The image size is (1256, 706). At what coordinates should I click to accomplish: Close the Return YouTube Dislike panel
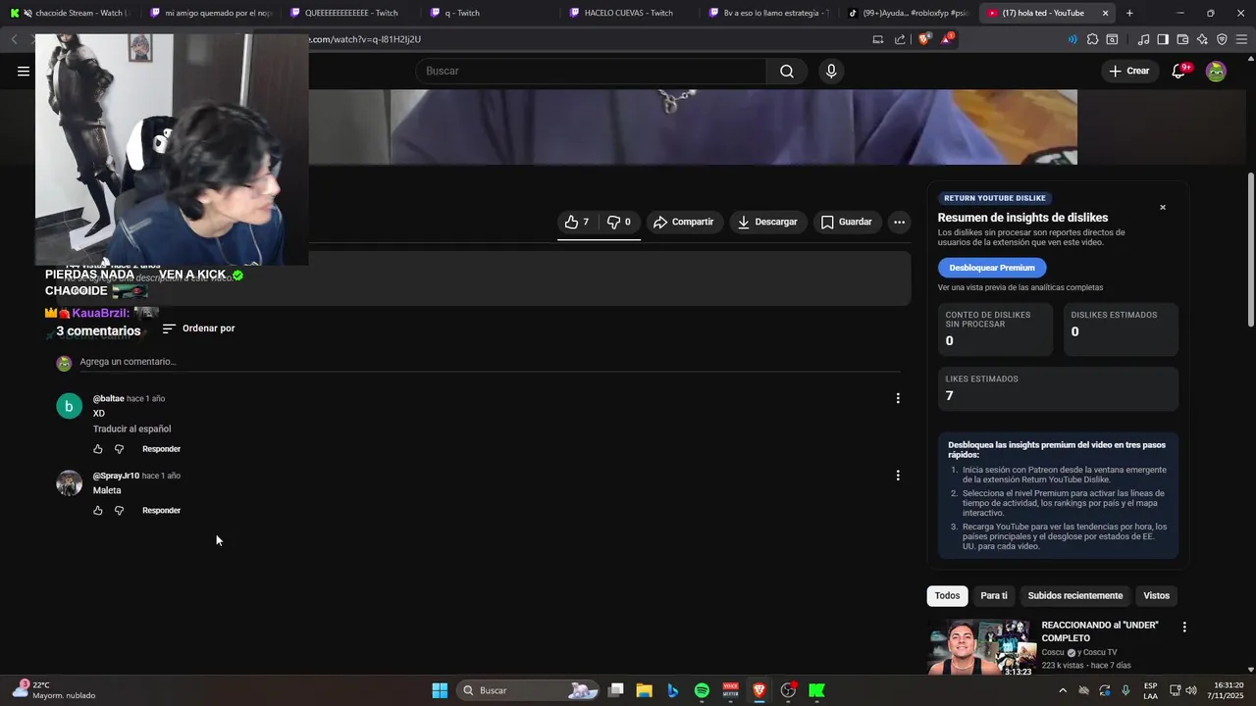pyautogui.click(x=1163, y=207)
